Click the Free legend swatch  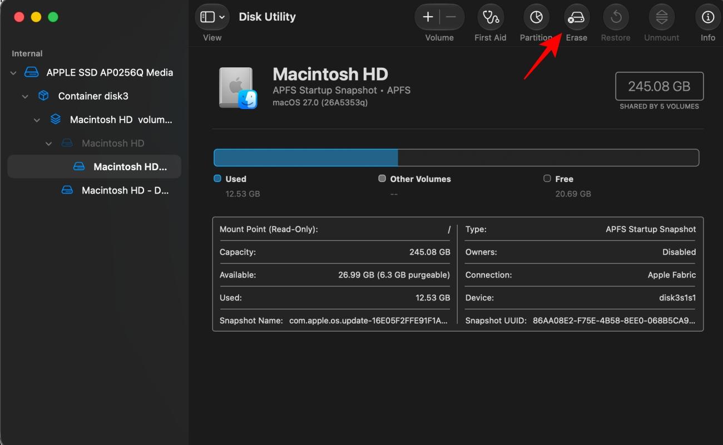point(547,179)
